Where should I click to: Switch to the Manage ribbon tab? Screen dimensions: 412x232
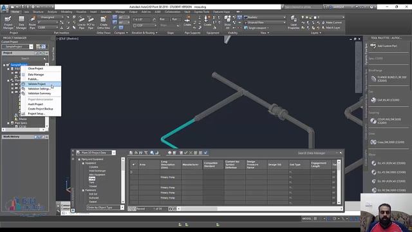[120, 12]
